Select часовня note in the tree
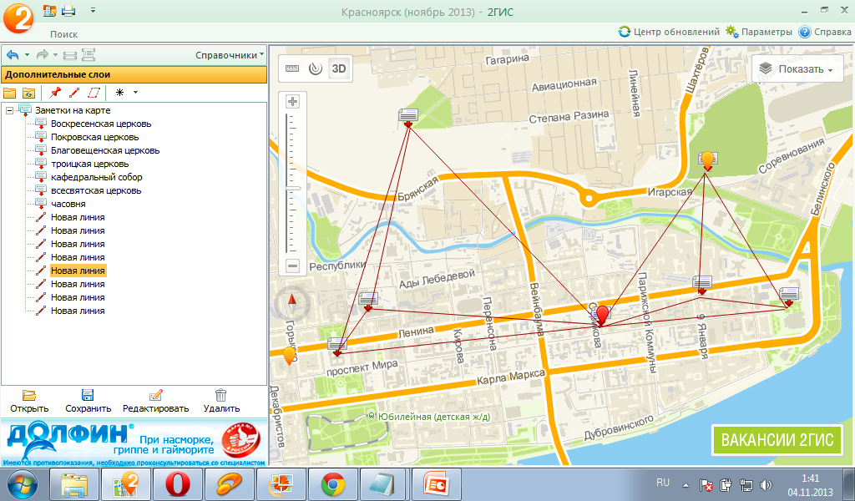855x501 pixels. pos(68,204)
